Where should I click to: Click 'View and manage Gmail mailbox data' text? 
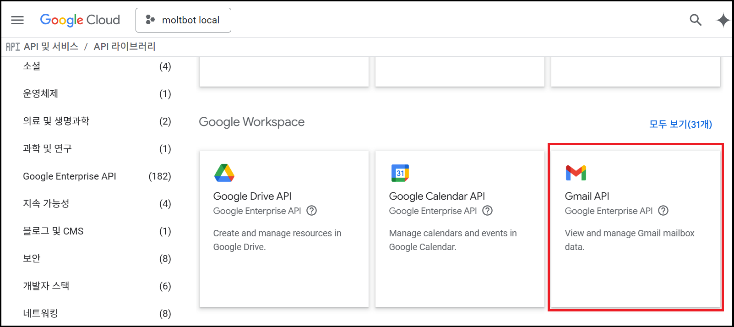point(630,240)
